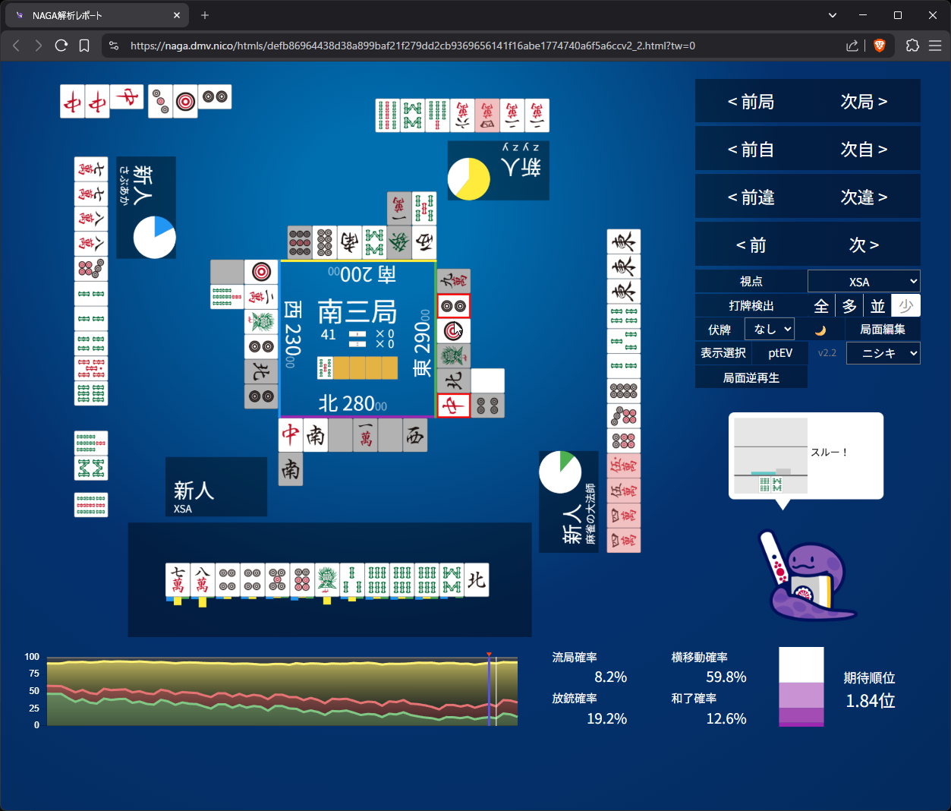
Task: Click the 局面編集 button
Action: [882, 330]
